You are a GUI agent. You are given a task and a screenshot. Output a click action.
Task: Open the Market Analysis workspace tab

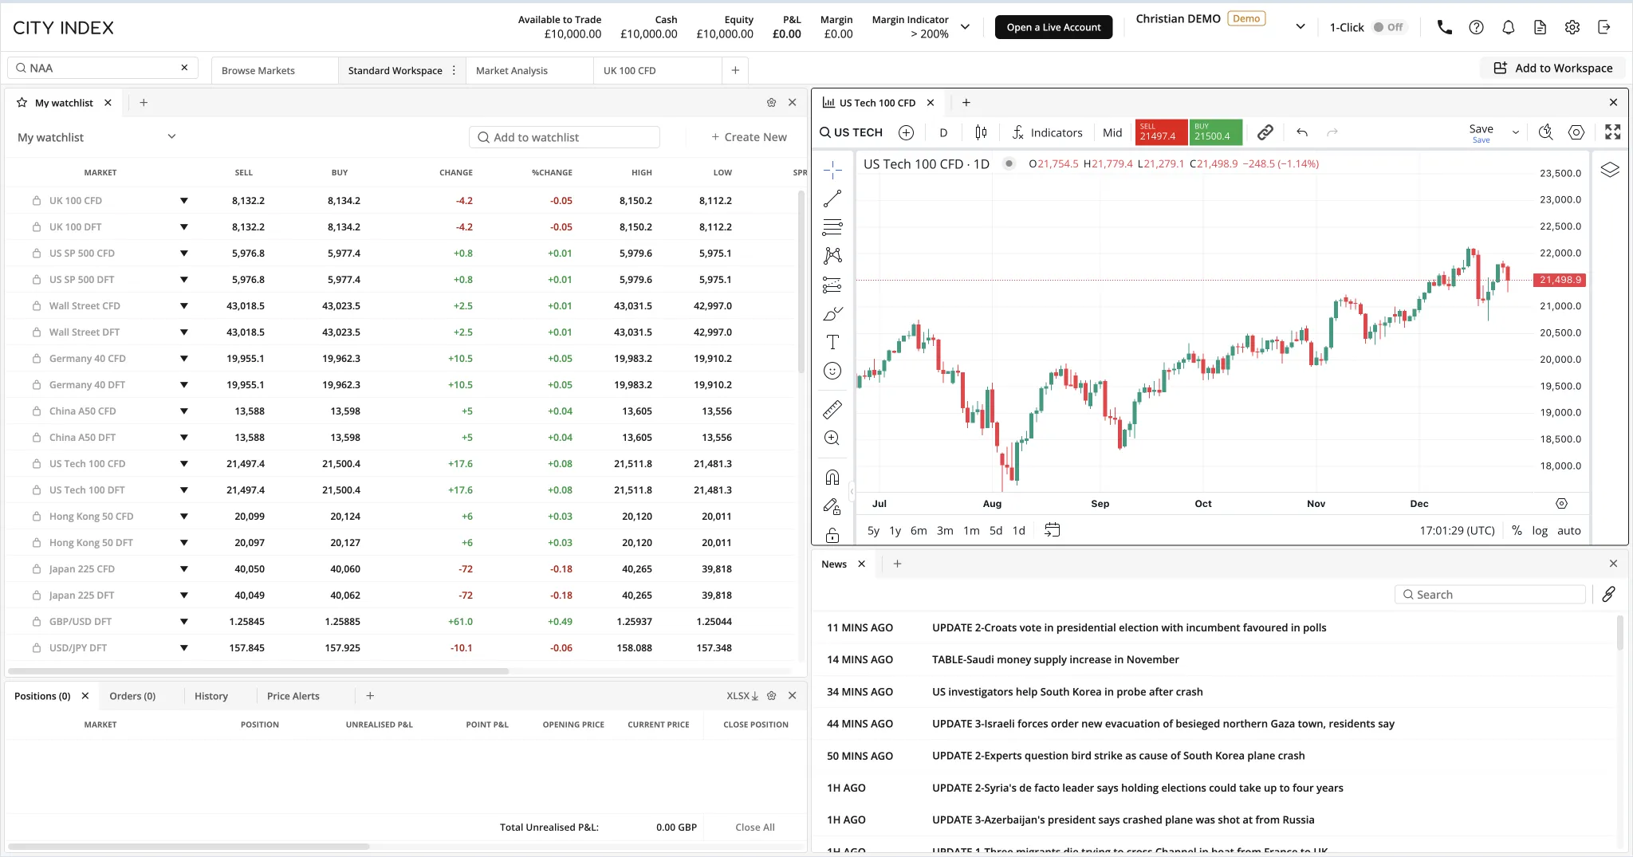511,70
